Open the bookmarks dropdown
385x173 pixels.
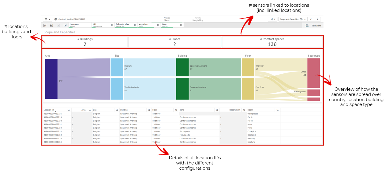(272, 19)
